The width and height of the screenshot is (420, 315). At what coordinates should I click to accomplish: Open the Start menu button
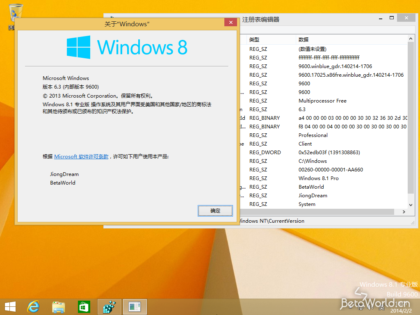pos(10,306)
